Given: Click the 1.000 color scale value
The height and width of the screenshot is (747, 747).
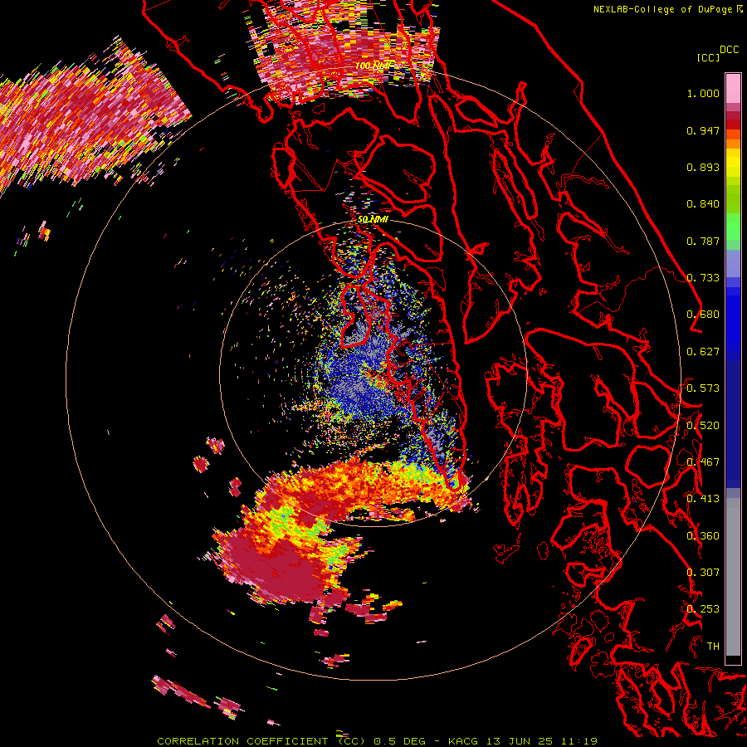Looking at the screenshot, I should click(703, 93).
